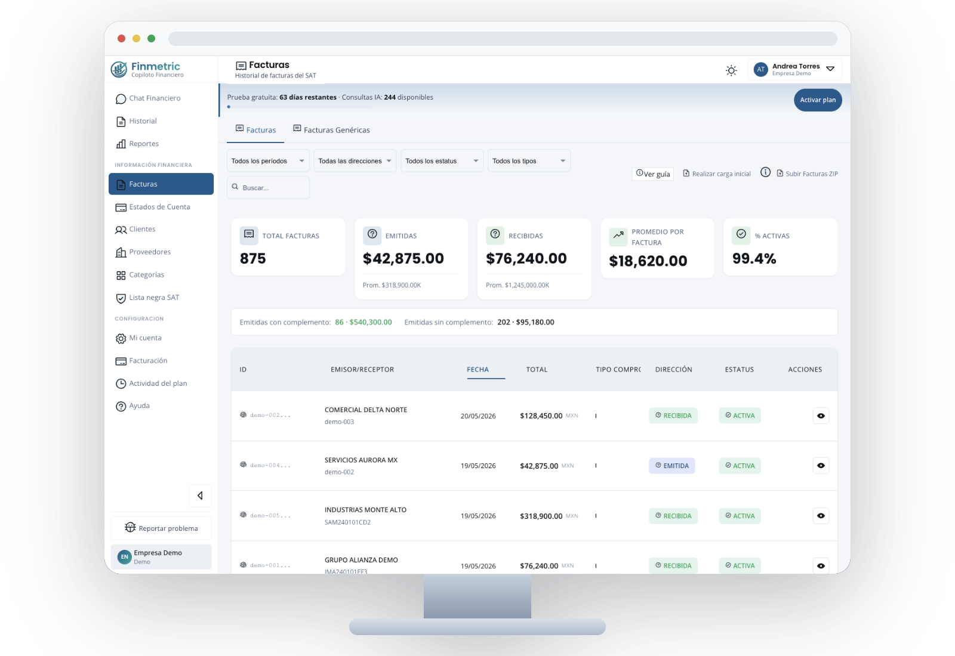955x656 pixels.
Task: Click $318,900.00 total amount
Action: pos(541,516)
